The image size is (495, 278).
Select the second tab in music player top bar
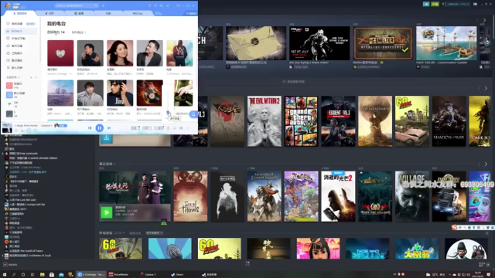49,13
